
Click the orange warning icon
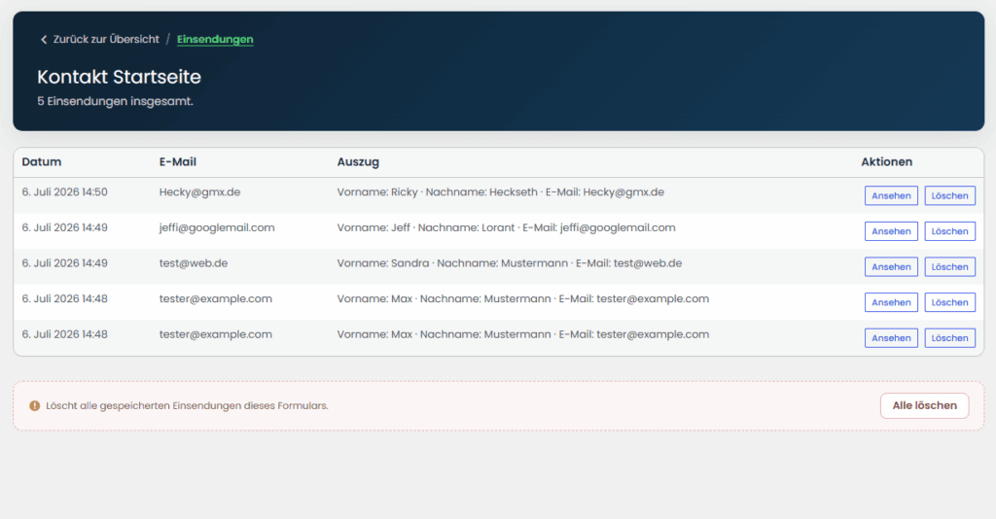click(x=34, y=406)
